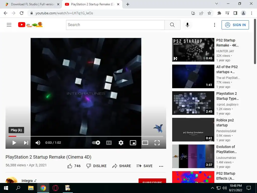Open Playstation 2 Startup Type video title
Viewport: 257px width, 193px height.
tap(227, 96)
